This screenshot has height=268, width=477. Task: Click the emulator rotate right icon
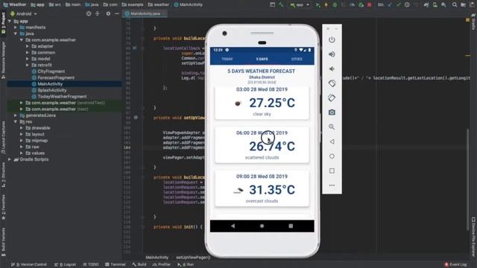[x=332, y=98]
